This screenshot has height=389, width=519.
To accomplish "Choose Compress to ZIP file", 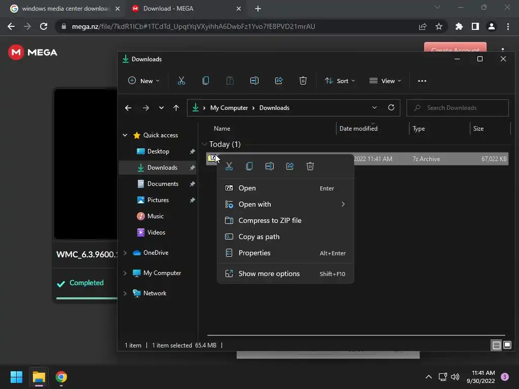I will pyautogui.click(x=285, y=220).
